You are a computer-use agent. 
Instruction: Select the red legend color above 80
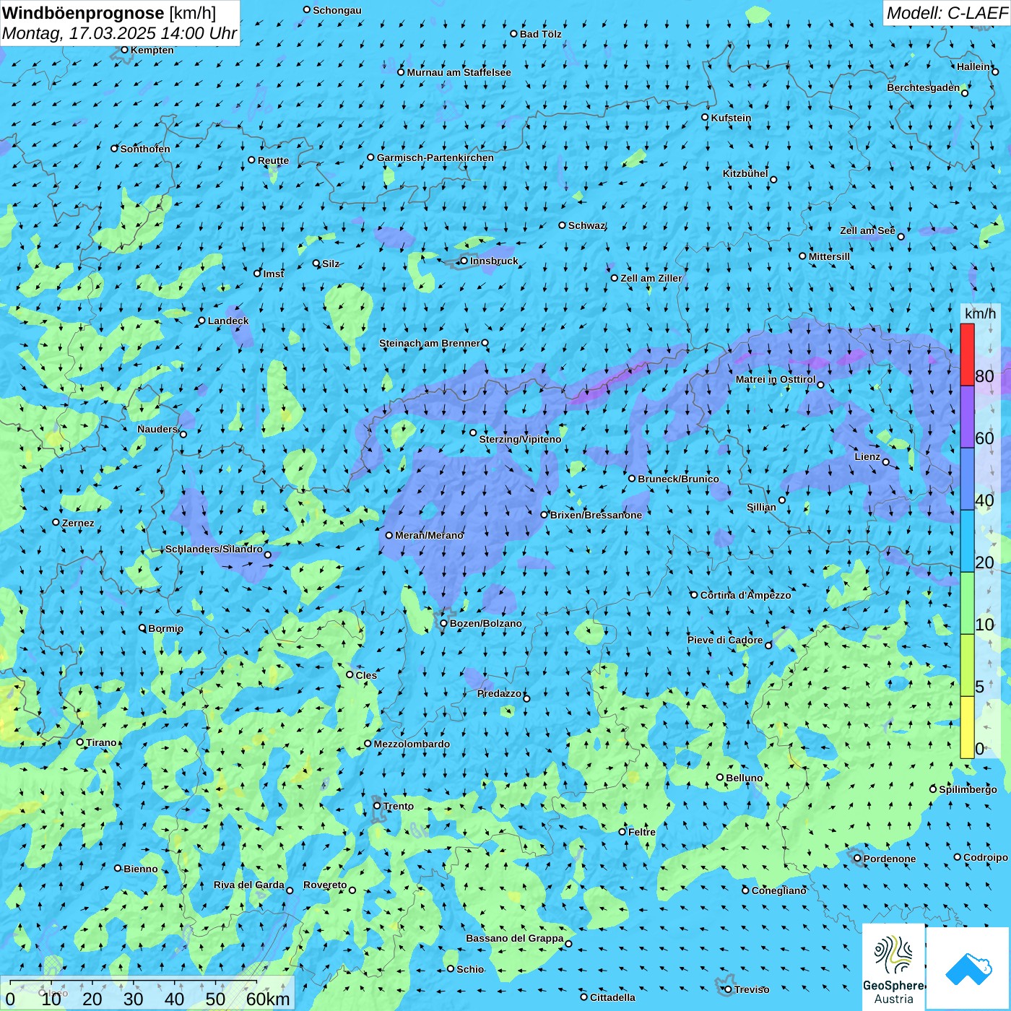click(967, 355)
